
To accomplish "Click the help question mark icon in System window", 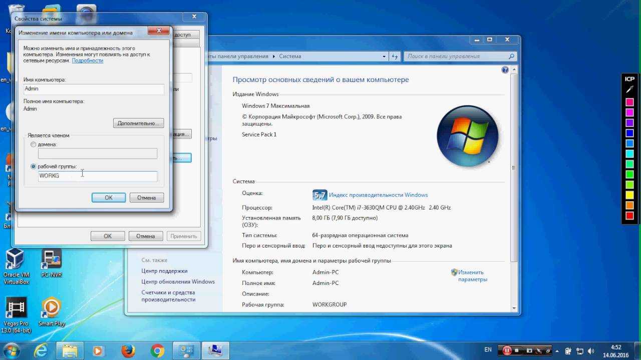I will [505, 70].
